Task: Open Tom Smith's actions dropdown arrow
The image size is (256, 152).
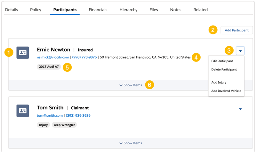Action: click(240, 109)
